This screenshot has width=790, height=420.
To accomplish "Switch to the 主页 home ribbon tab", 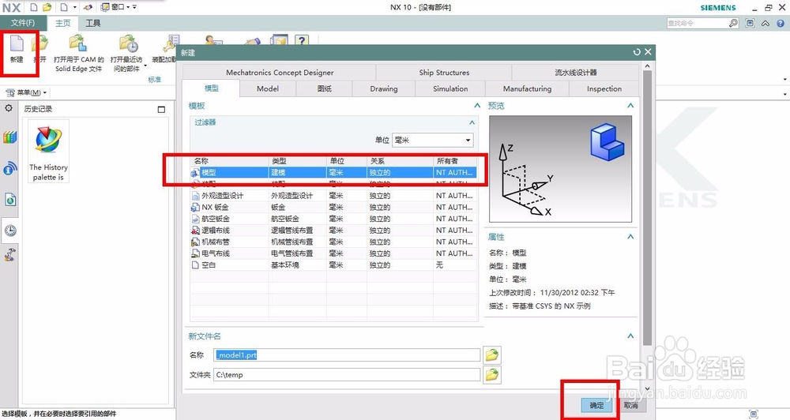I will pos(63,23).
